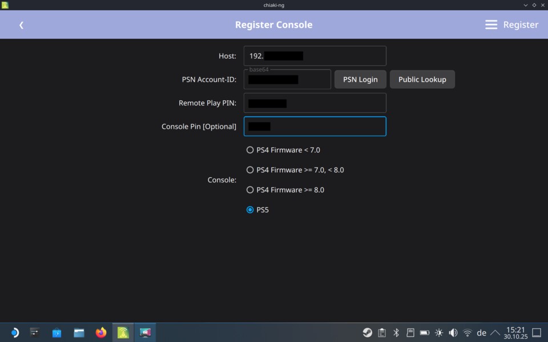548x342 pixels.
Task: Open the Wi-Fi network tray icon
Action: [467, 332]
